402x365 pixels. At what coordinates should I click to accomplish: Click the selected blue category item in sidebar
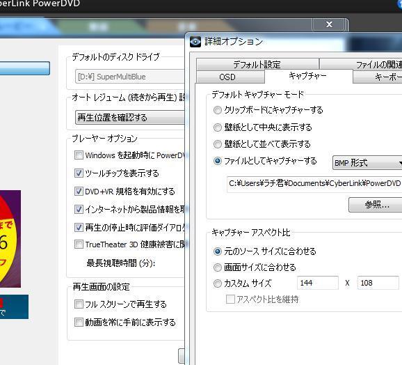24,68
